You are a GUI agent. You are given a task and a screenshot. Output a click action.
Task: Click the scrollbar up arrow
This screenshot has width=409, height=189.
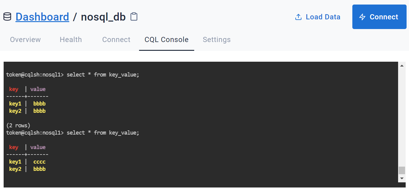pos(402,65)
